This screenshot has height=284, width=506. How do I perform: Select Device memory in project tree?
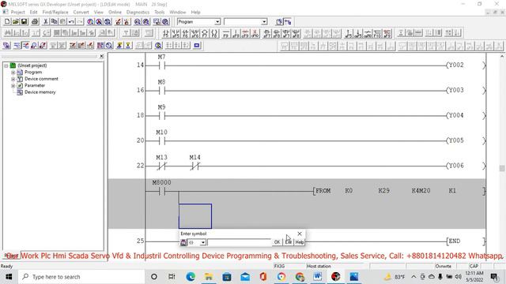40,92
